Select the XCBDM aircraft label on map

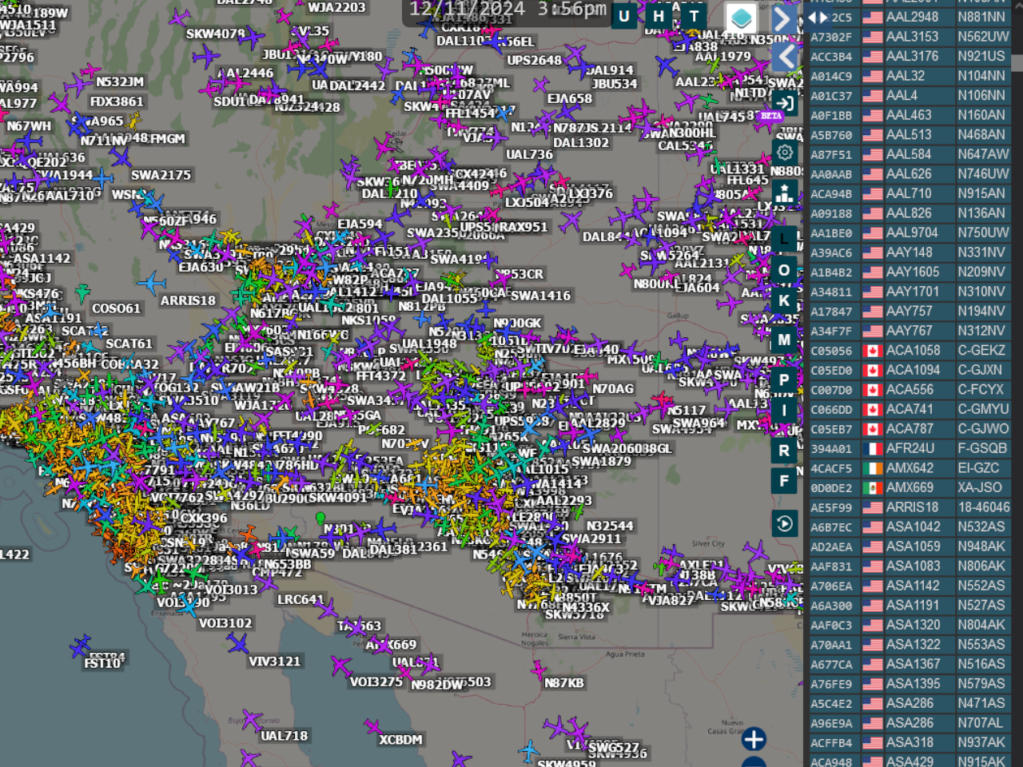pos(400,740)
